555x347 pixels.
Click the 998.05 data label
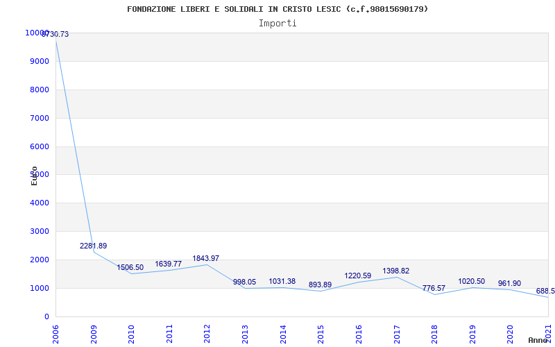[244, 282]
